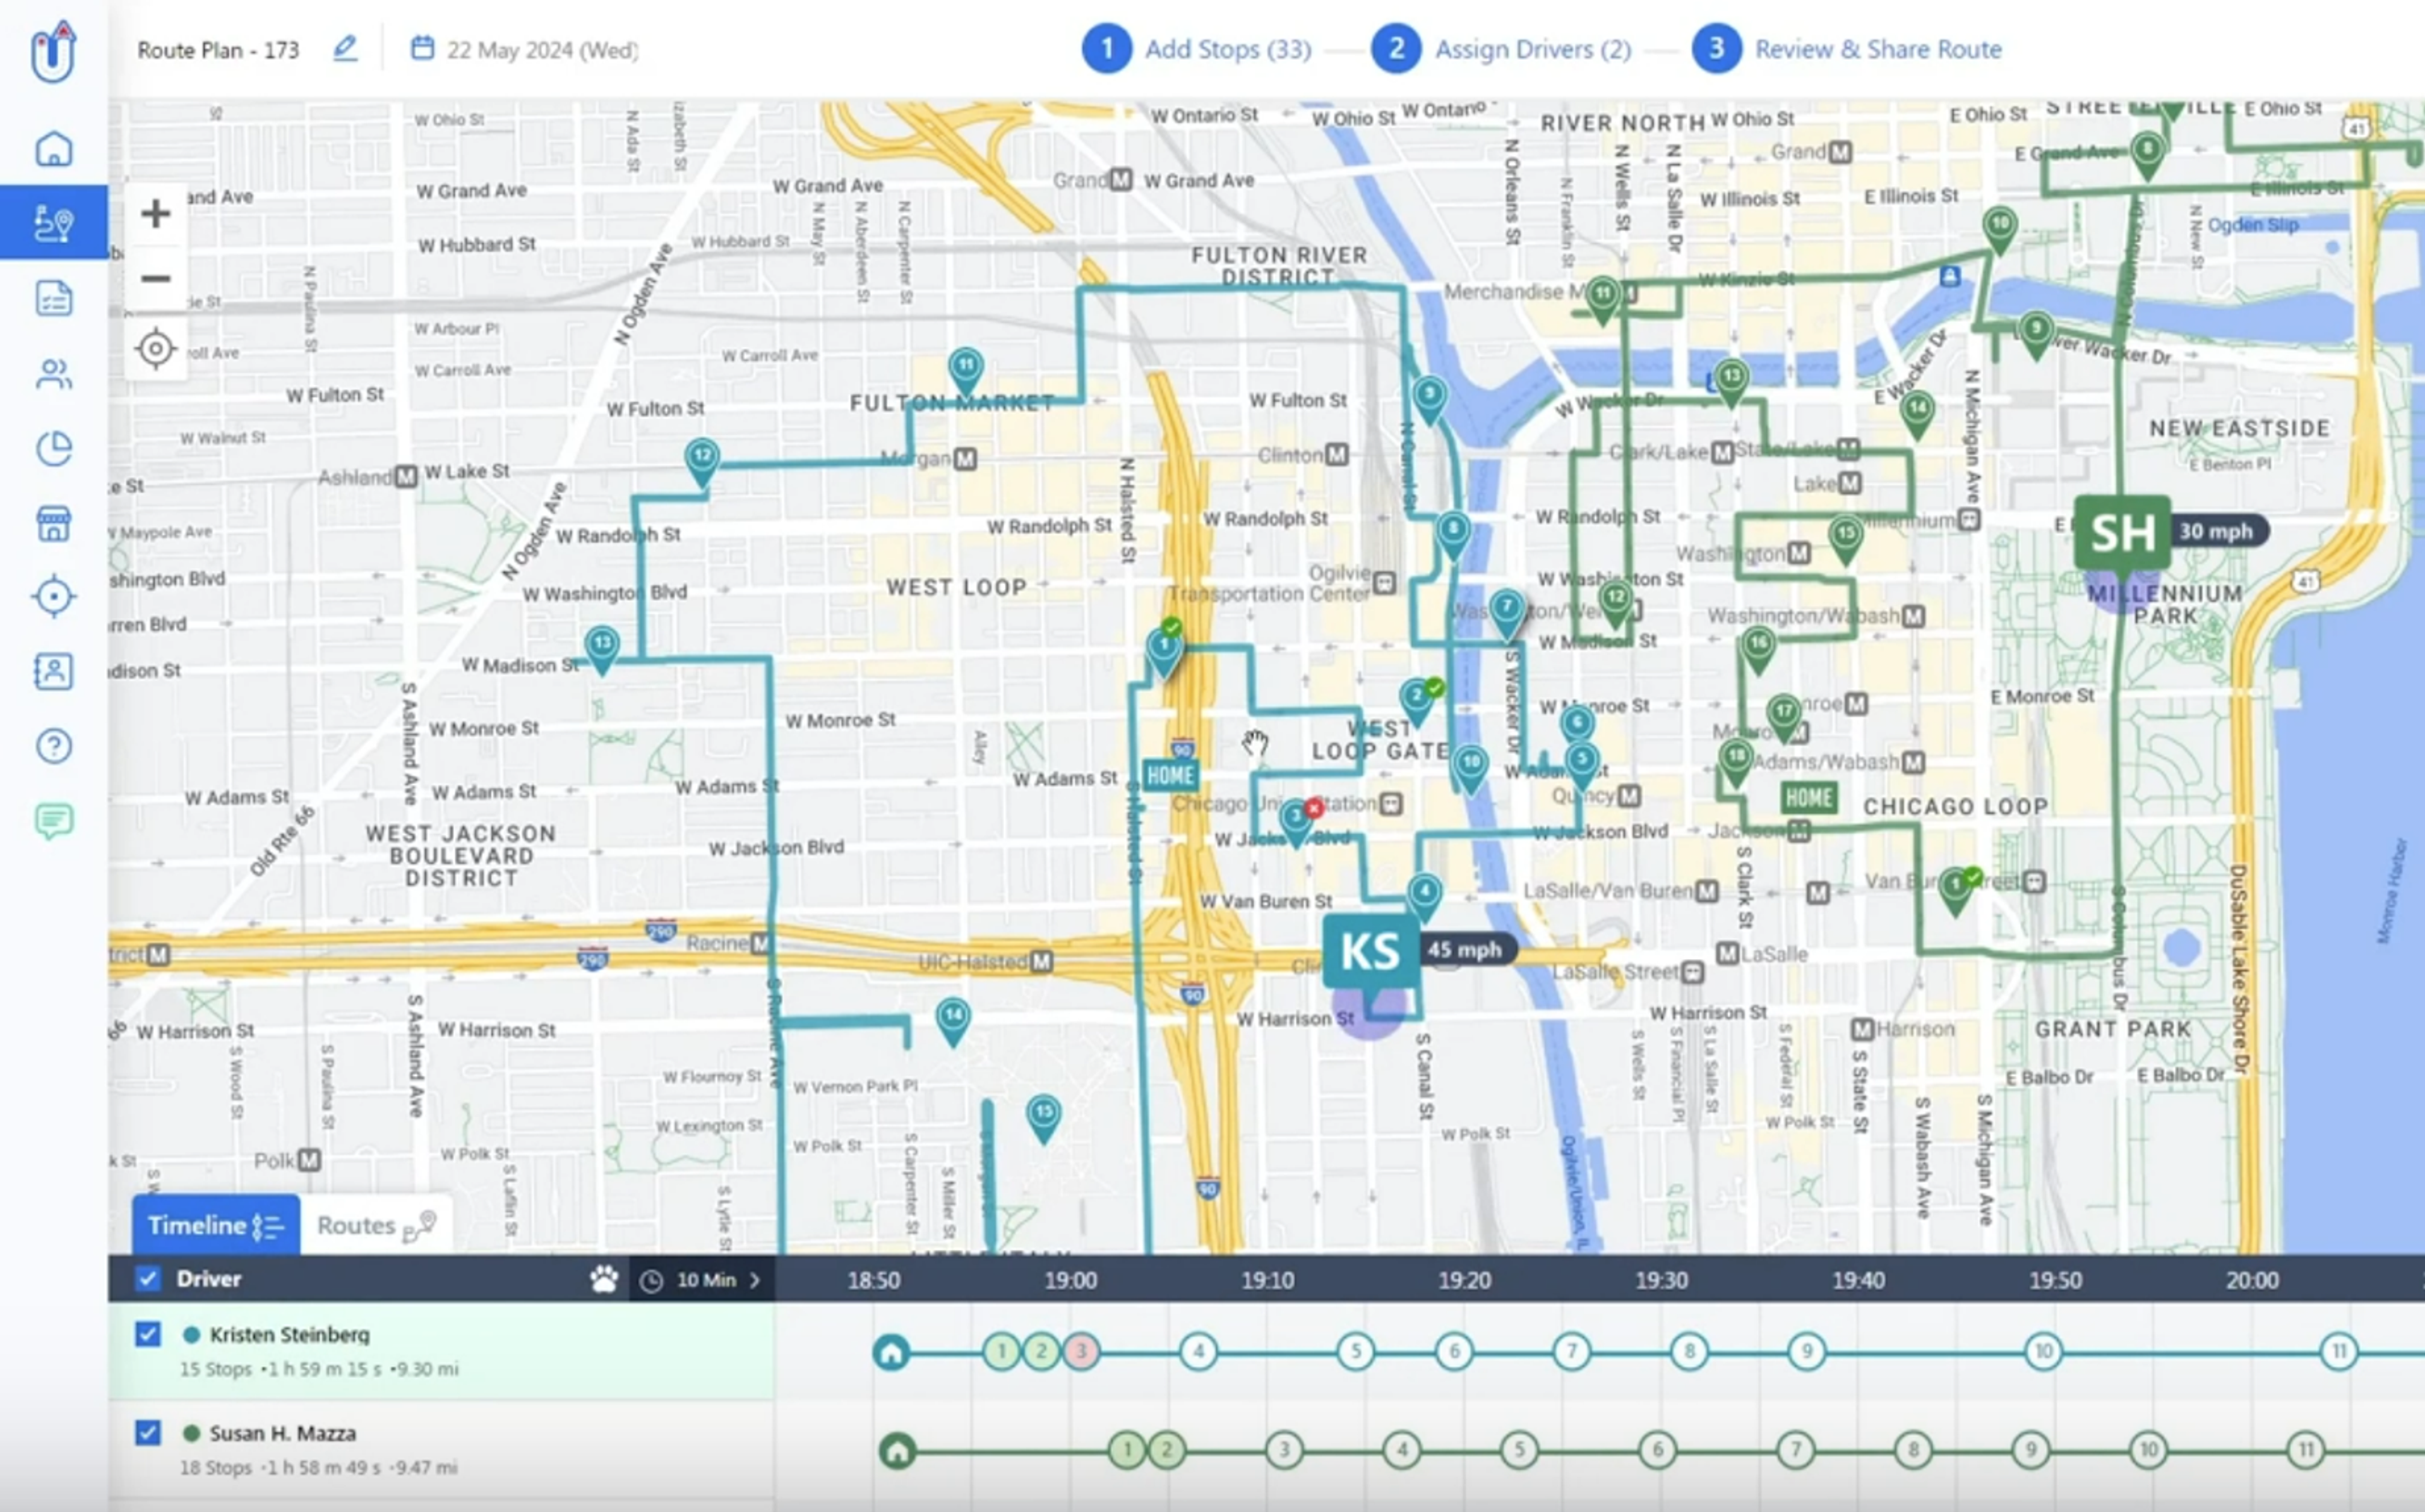Toggle the Driver select-all checkbox
Image resolution: width=2425 pixels, height=1512 pixels.
point(148,1279)
